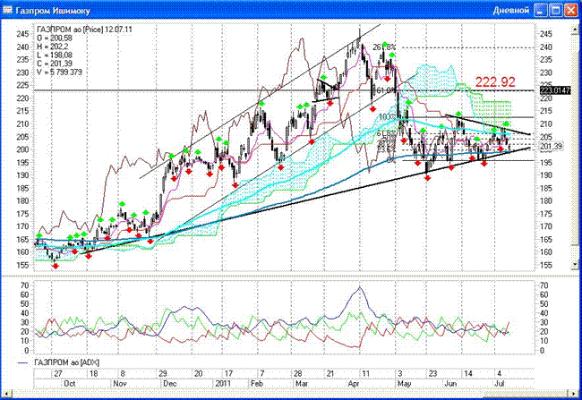Click the 'Dec' month label on time axis
The height and width of the screenshot is (400, 582).
(169, 384)
